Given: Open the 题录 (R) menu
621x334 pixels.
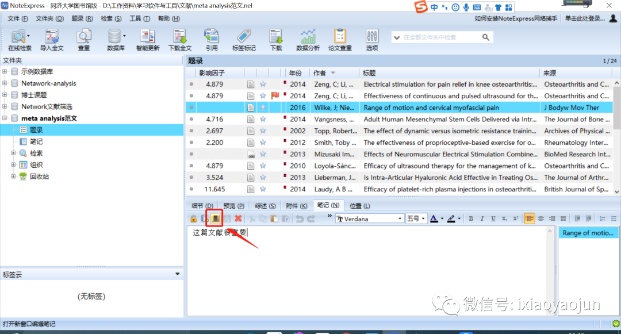Looking at the screenshot, I should 82,18.
